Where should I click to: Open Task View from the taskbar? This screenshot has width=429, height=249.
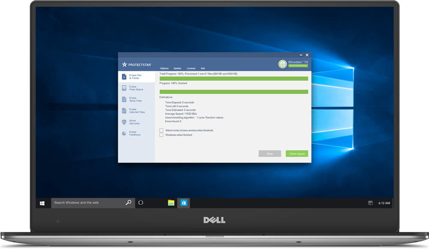(x=141, y=203)
